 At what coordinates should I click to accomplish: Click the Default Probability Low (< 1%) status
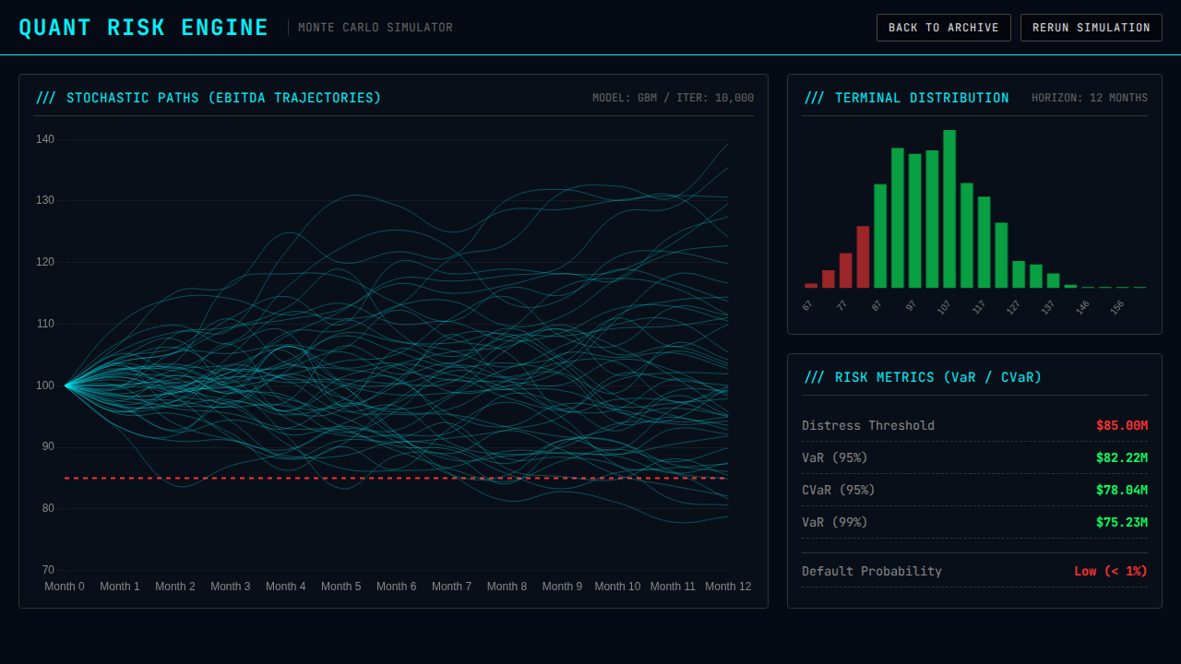coord(1110,571)
